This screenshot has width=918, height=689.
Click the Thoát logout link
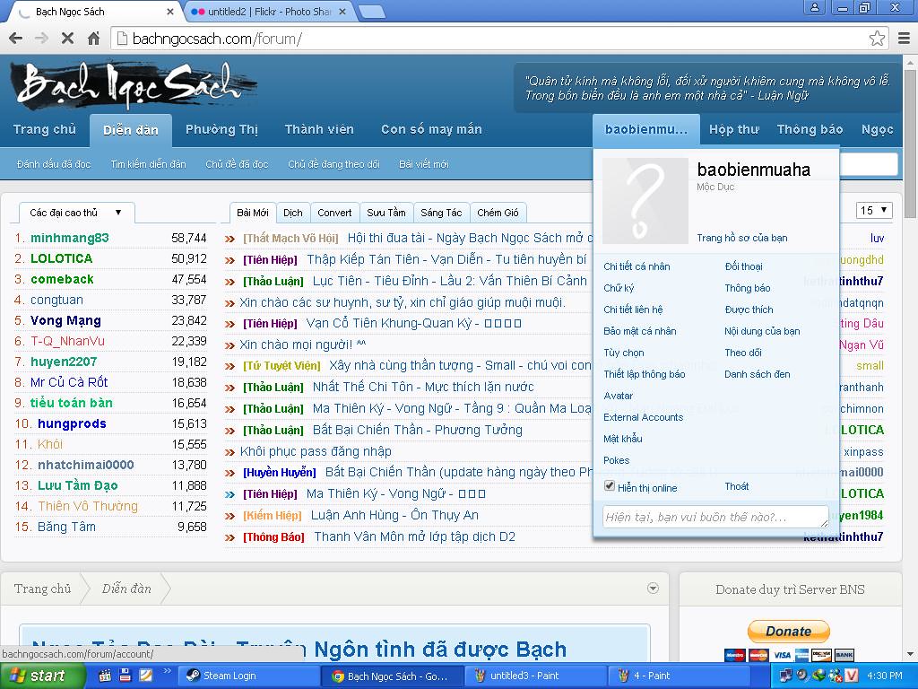(736, 486)
